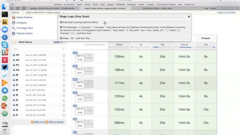Open breadcrumb arrow after step3-create-docker-image-product
The height and width of the screenshot is (135, 240).
tap(64, 12)
